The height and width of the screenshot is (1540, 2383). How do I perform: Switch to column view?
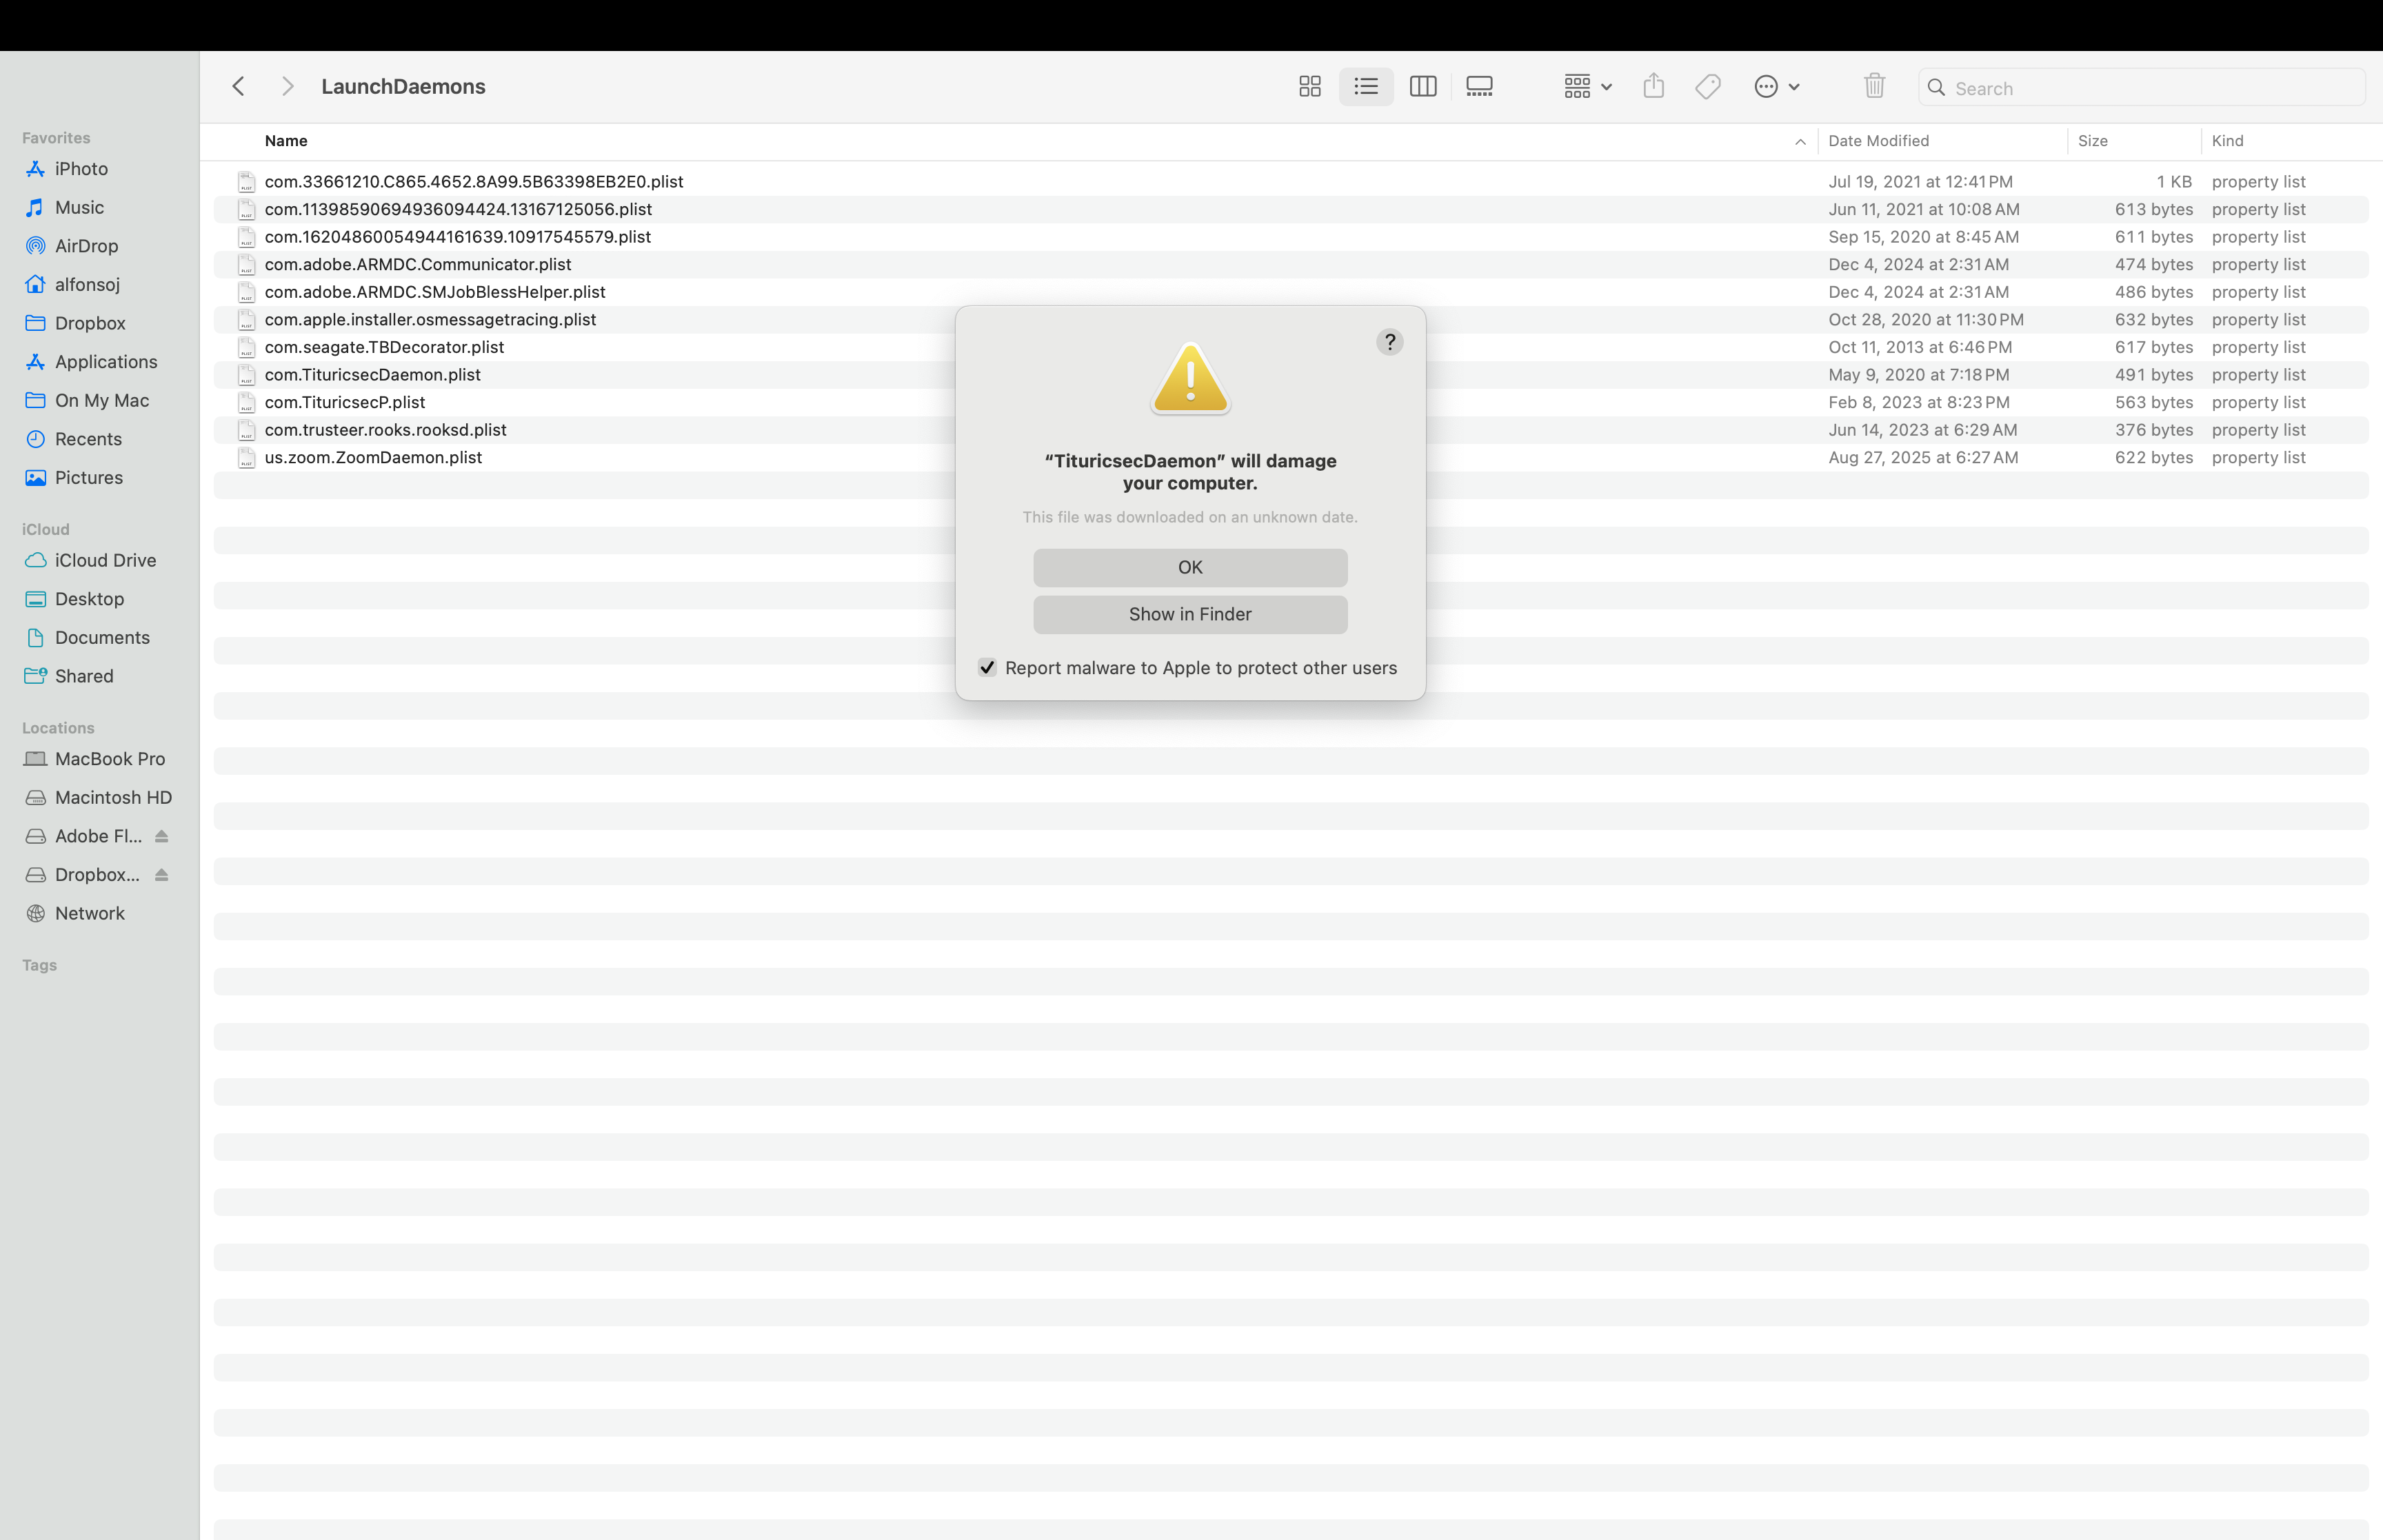1422,87
